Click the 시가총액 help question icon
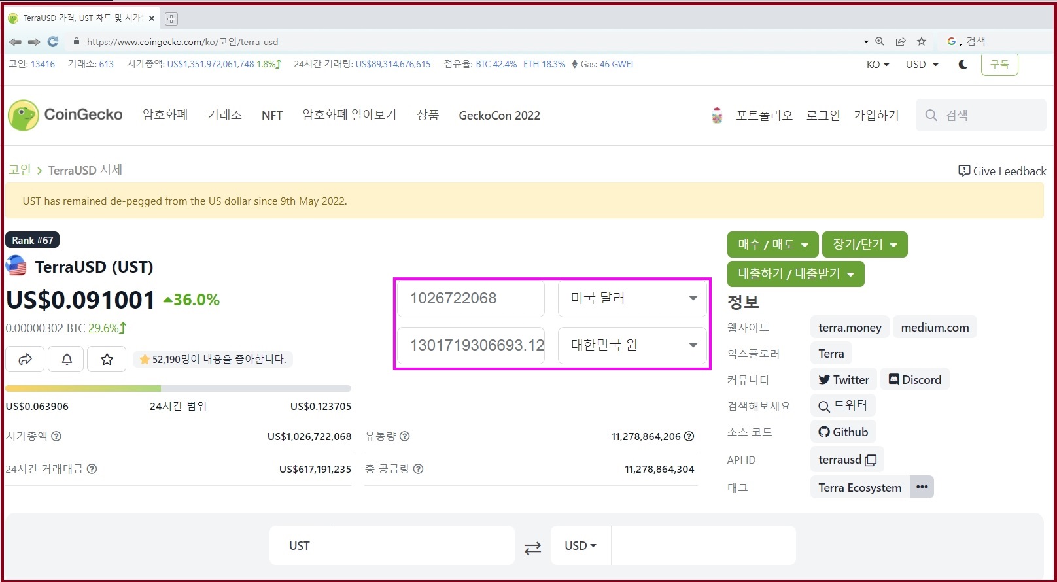The width and height of the screenshot is (1057, 582). [56, 436]
